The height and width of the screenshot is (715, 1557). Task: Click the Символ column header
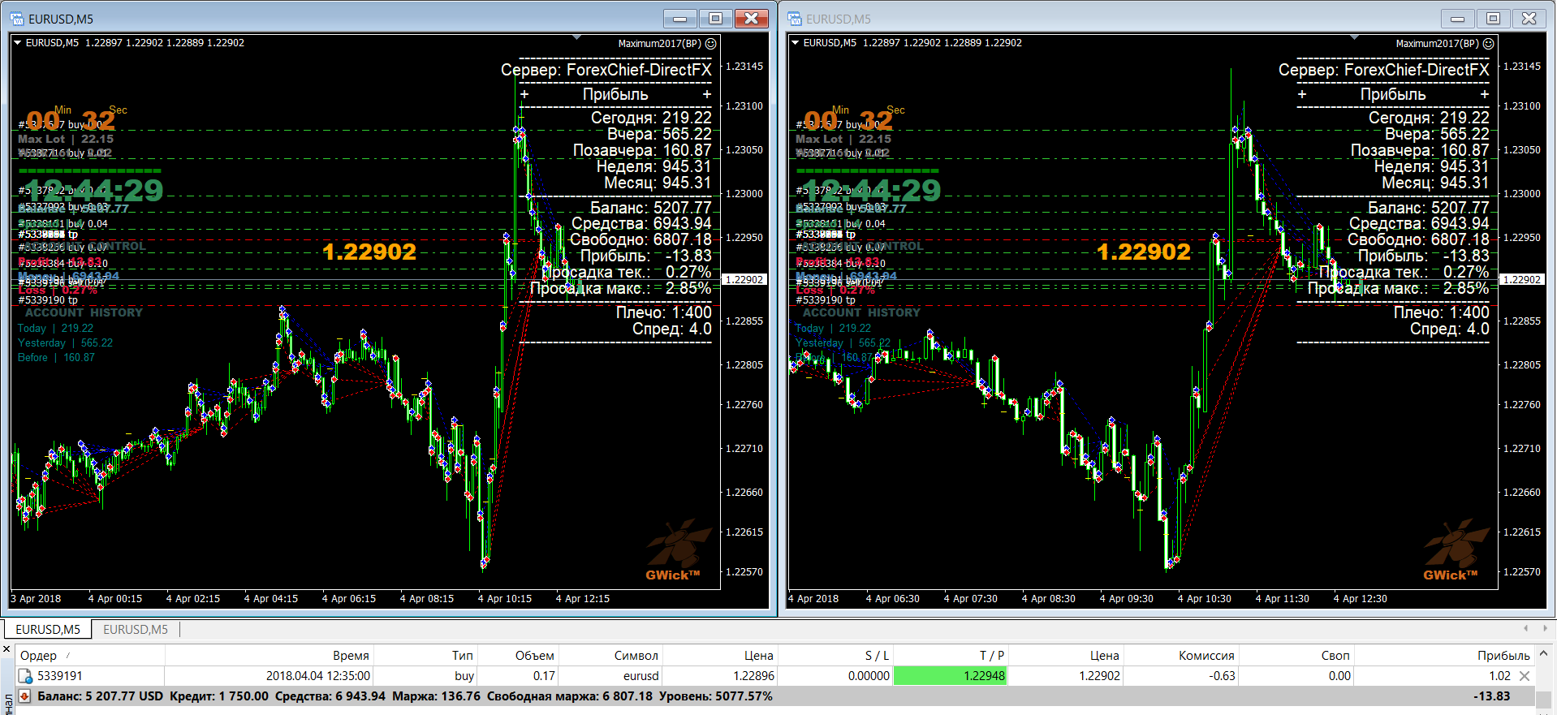point(610,655)
